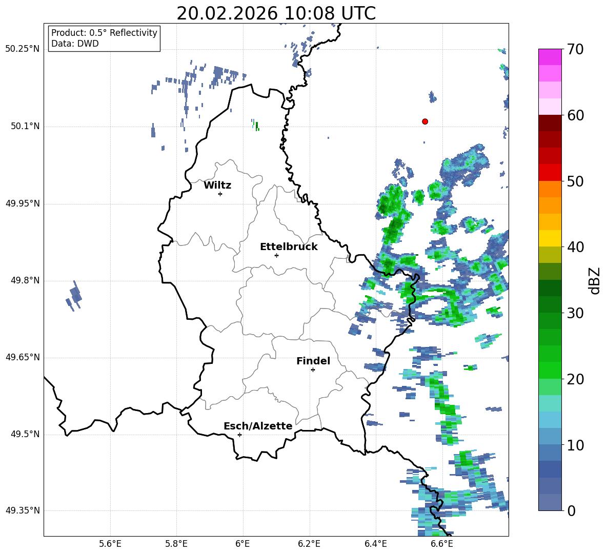Click the Findel city label
Viewport: 607px width, 554px height.
point(313,361)
